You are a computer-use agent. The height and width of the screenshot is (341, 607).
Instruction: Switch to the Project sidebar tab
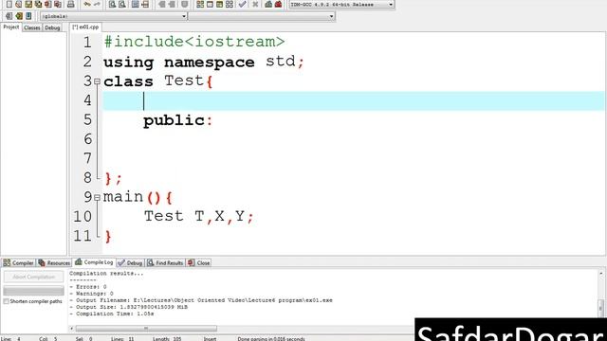10,27
